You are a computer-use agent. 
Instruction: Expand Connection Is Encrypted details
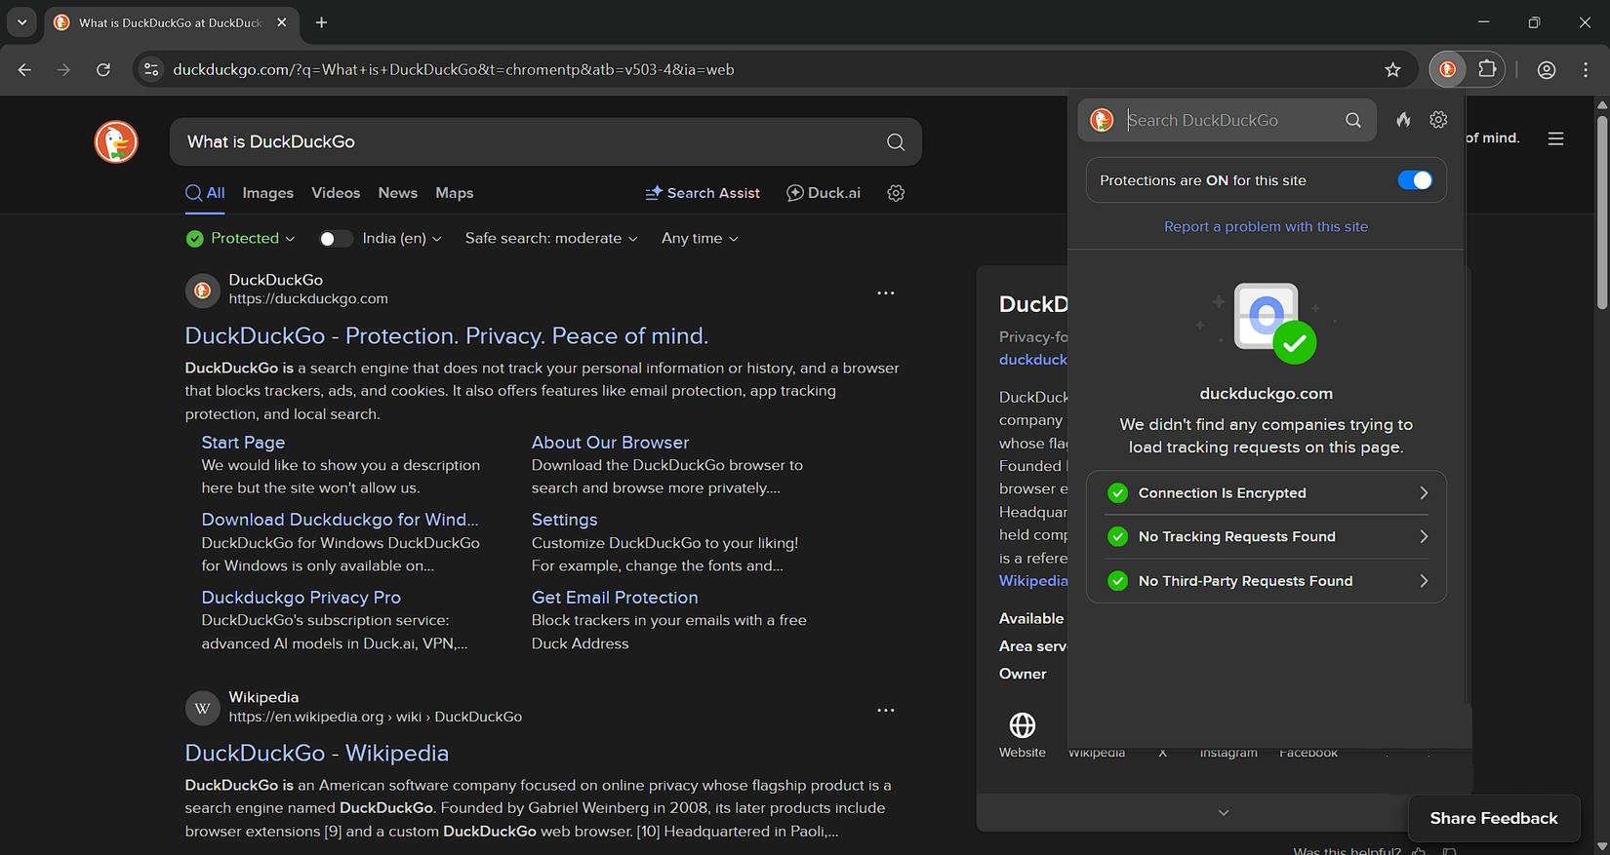(x=1266, y=493)
